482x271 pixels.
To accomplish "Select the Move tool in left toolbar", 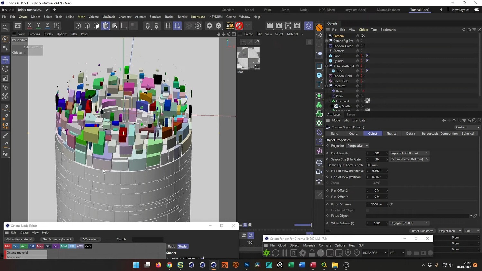I will click(x=5, y=60).
